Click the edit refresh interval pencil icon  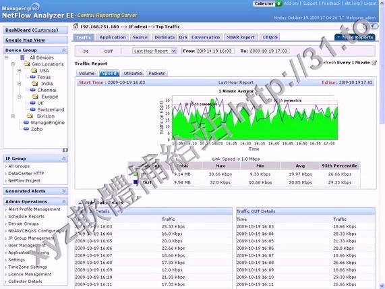[x=374, y=63]
